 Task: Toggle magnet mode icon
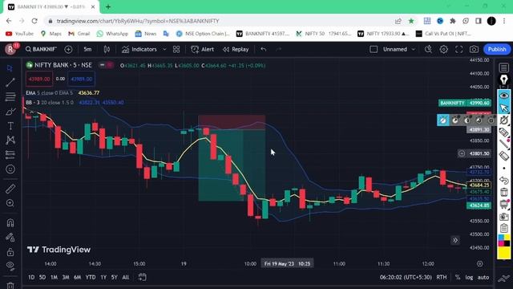(10, 223)
